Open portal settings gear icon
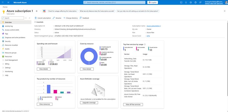The width and height of the screenshot is (228, 112). [191, 3]
